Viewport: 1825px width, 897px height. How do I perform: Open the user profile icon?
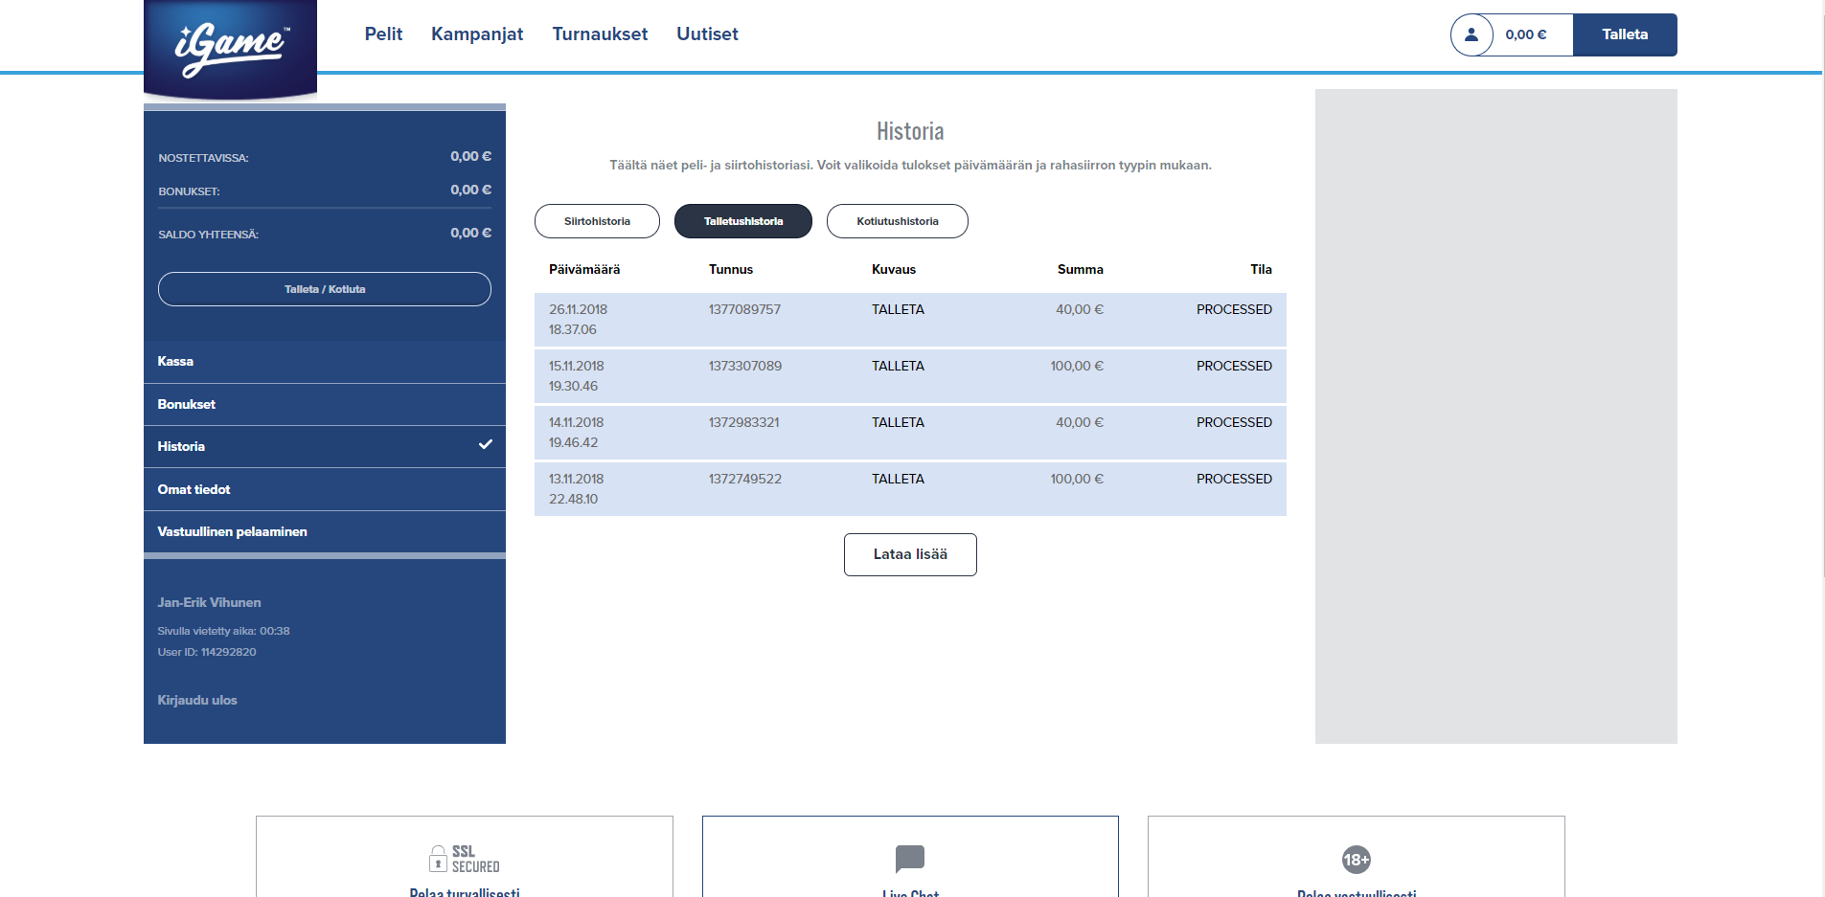click(1471, 34)
